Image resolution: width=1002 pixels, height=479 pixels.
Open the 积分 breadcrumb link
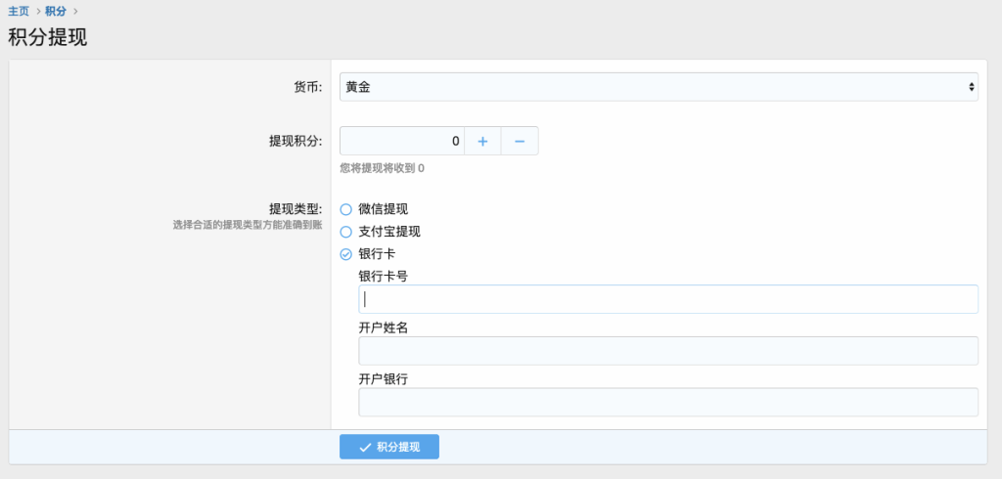tap(56, 12)
